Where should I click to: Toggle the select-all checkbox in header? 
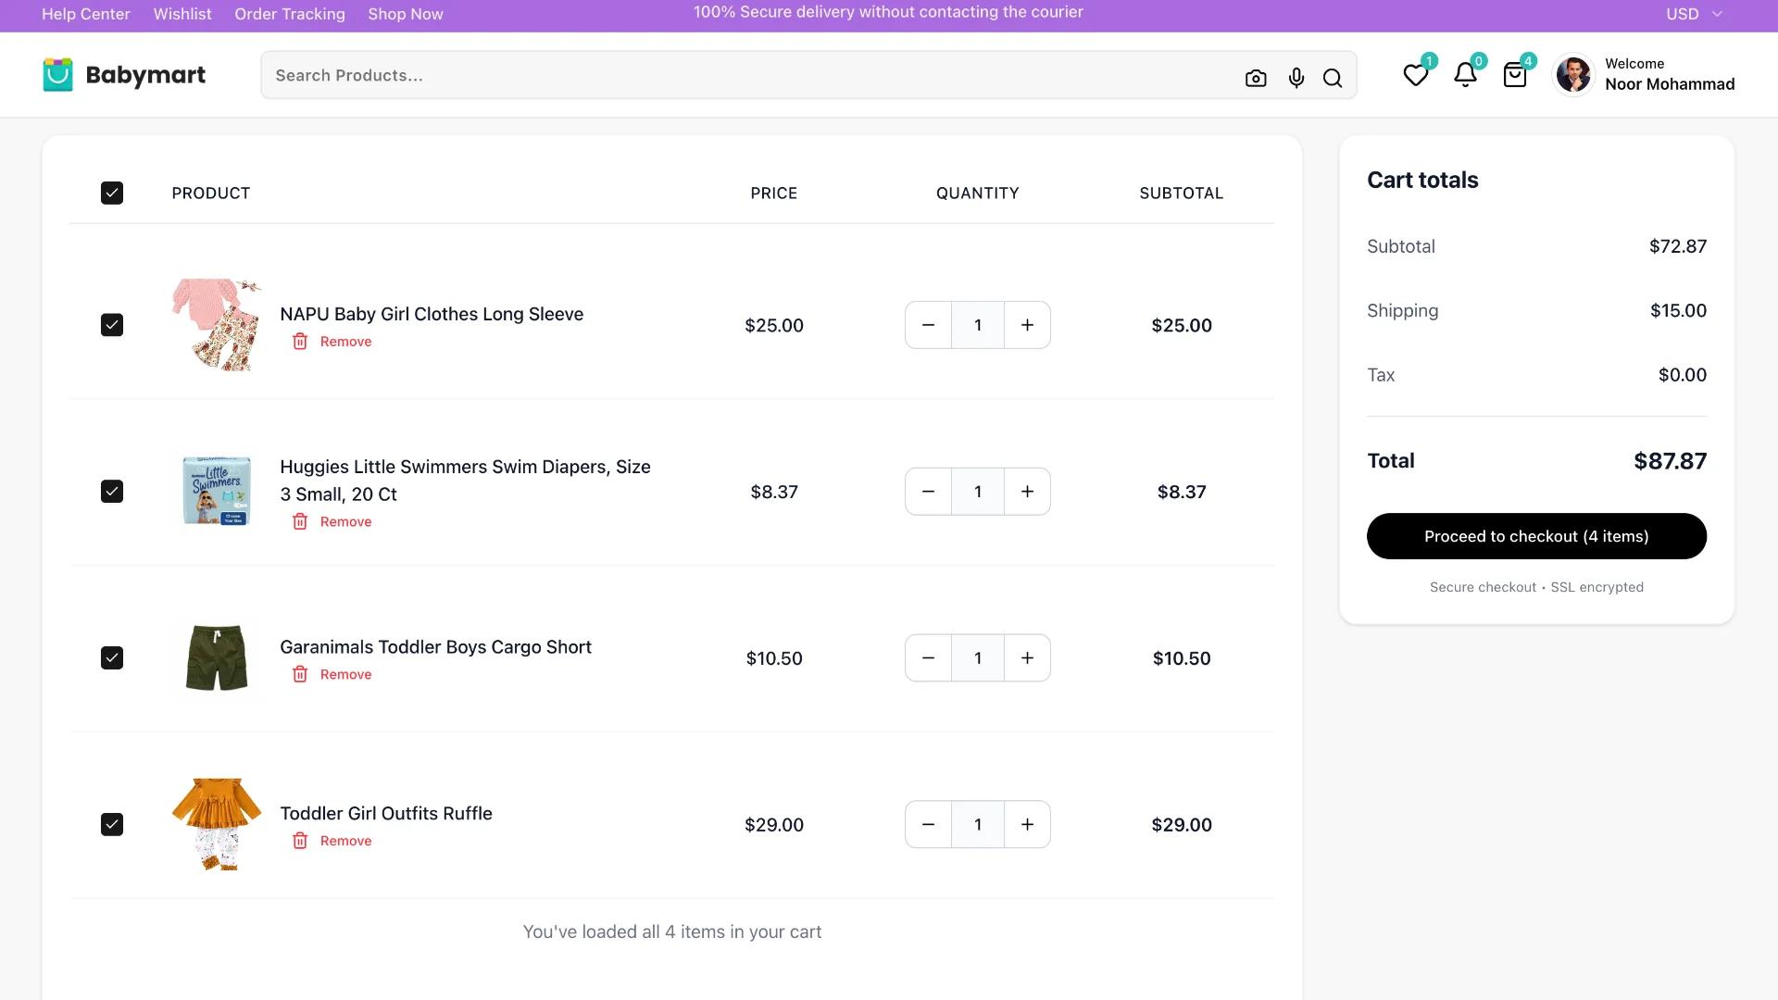pyautogui.click(x=112, y=193)
